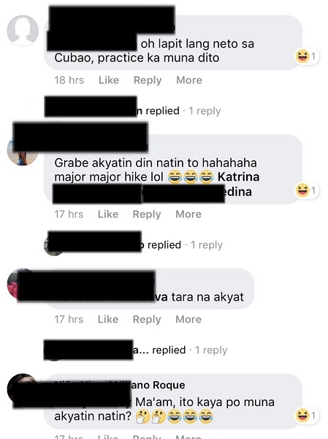This screenshot has width=328, height=439.
Task: Expand 1 reply under major hike comment
Action: 207,245
